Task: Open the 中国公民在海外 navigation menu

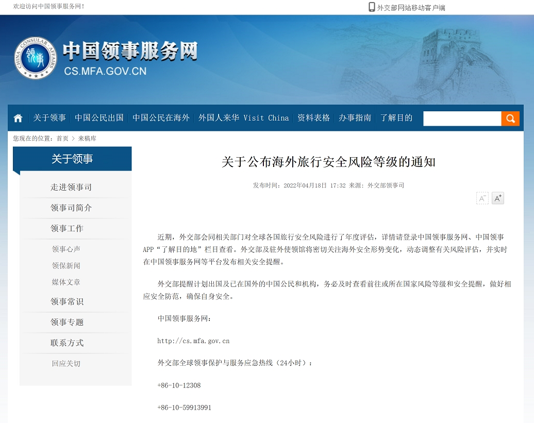Action: pyautogui.click(x=161, y=118)
